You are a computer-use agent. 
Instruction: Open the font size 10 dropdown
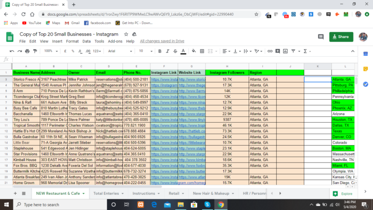[x=145, y=51]
